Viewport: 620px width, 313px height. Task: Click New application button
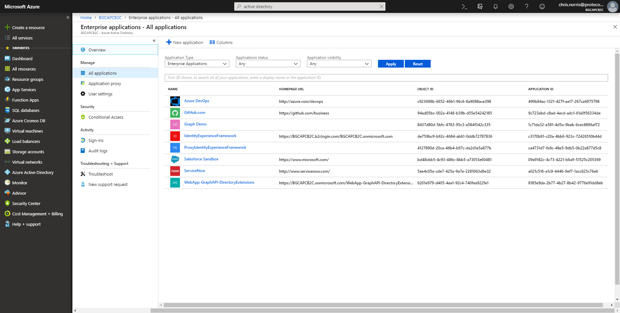coord(185,42)
